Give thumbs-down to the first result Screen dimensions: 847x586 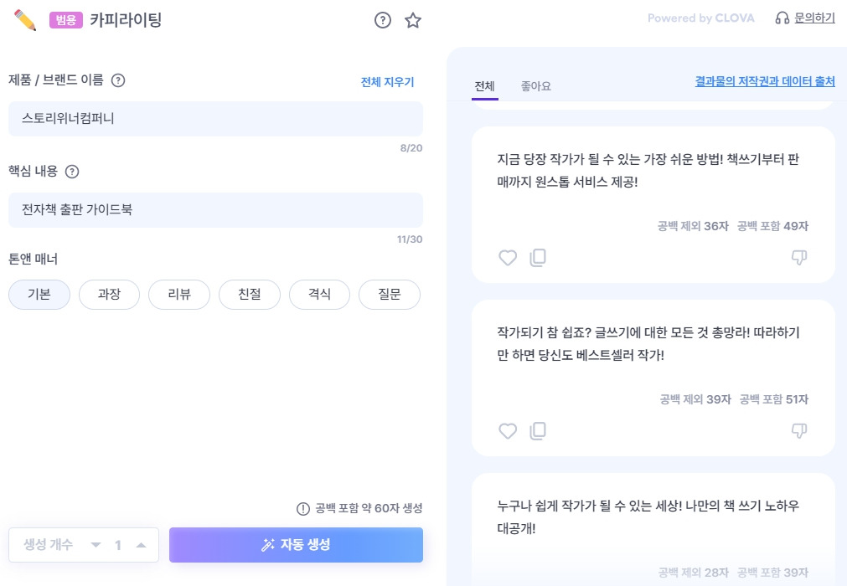pyautogui.click(x=799, y=258)
